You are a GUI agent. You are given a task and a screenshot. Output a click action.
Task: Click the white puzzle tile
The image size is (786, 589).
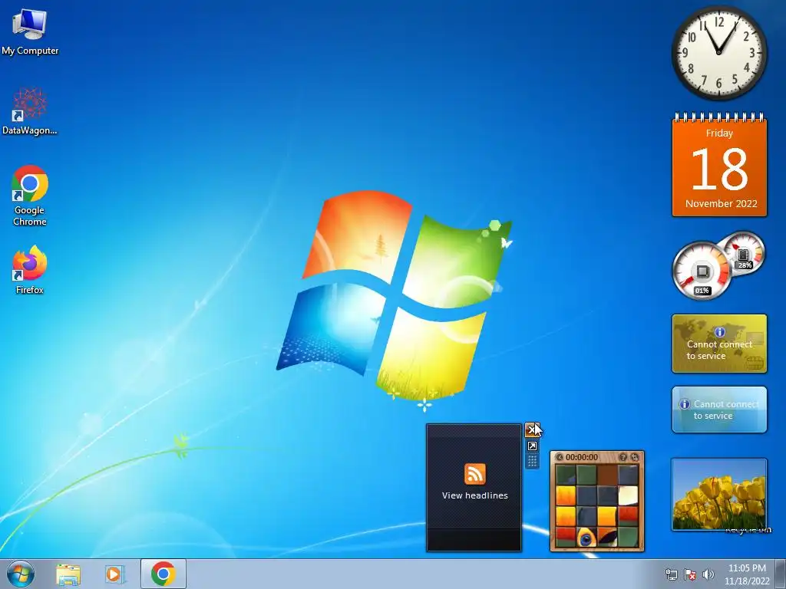point(628,496)
